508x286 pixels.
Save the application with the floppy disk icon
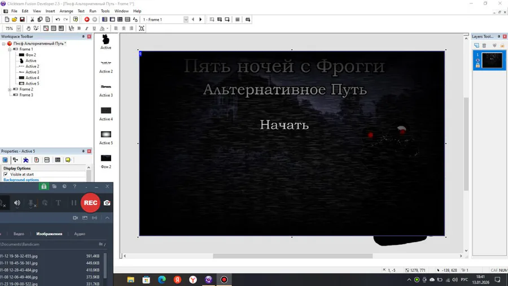click(22, 19)
